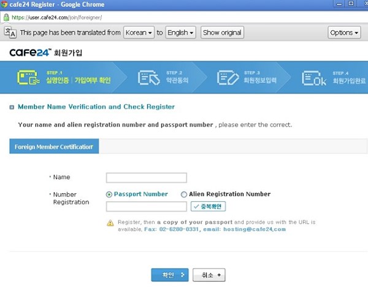
Task: Click the 취소 cancel button
Action: (209, 275)
